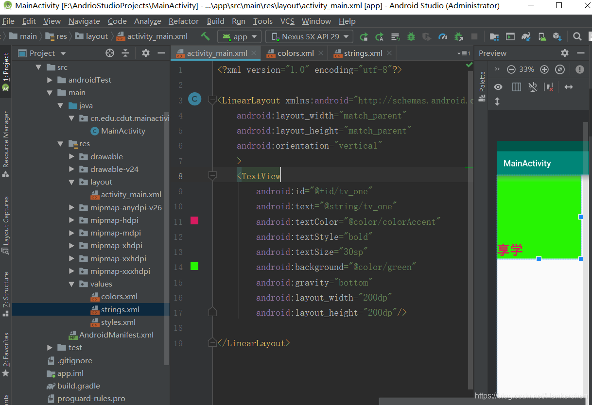
Task: Toggle the preview View Options eye icon
Action: click(498, 87)
